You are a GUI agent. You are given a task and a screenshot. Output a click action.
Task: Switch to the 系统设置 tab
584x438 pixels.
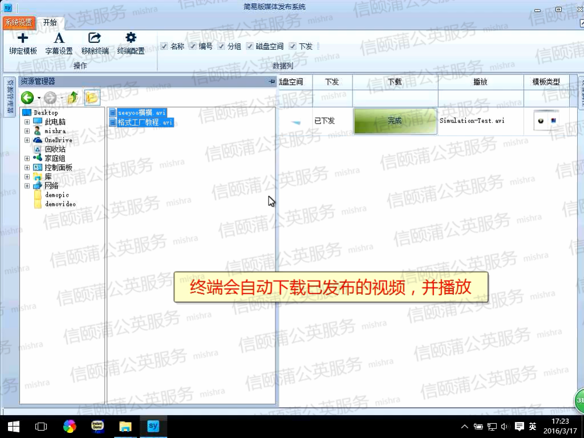[19, 23]
